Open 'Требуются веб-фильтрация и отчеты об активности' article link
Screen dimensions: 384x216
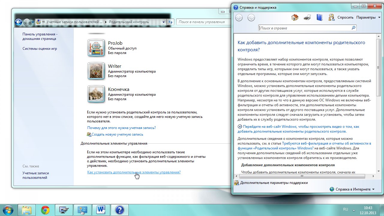(x=304, y=146)
